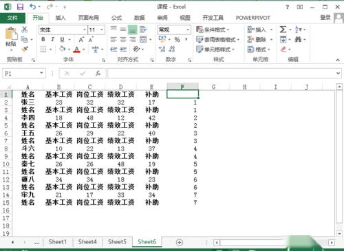Cut selection with the scissors icon

click(24, 30)
